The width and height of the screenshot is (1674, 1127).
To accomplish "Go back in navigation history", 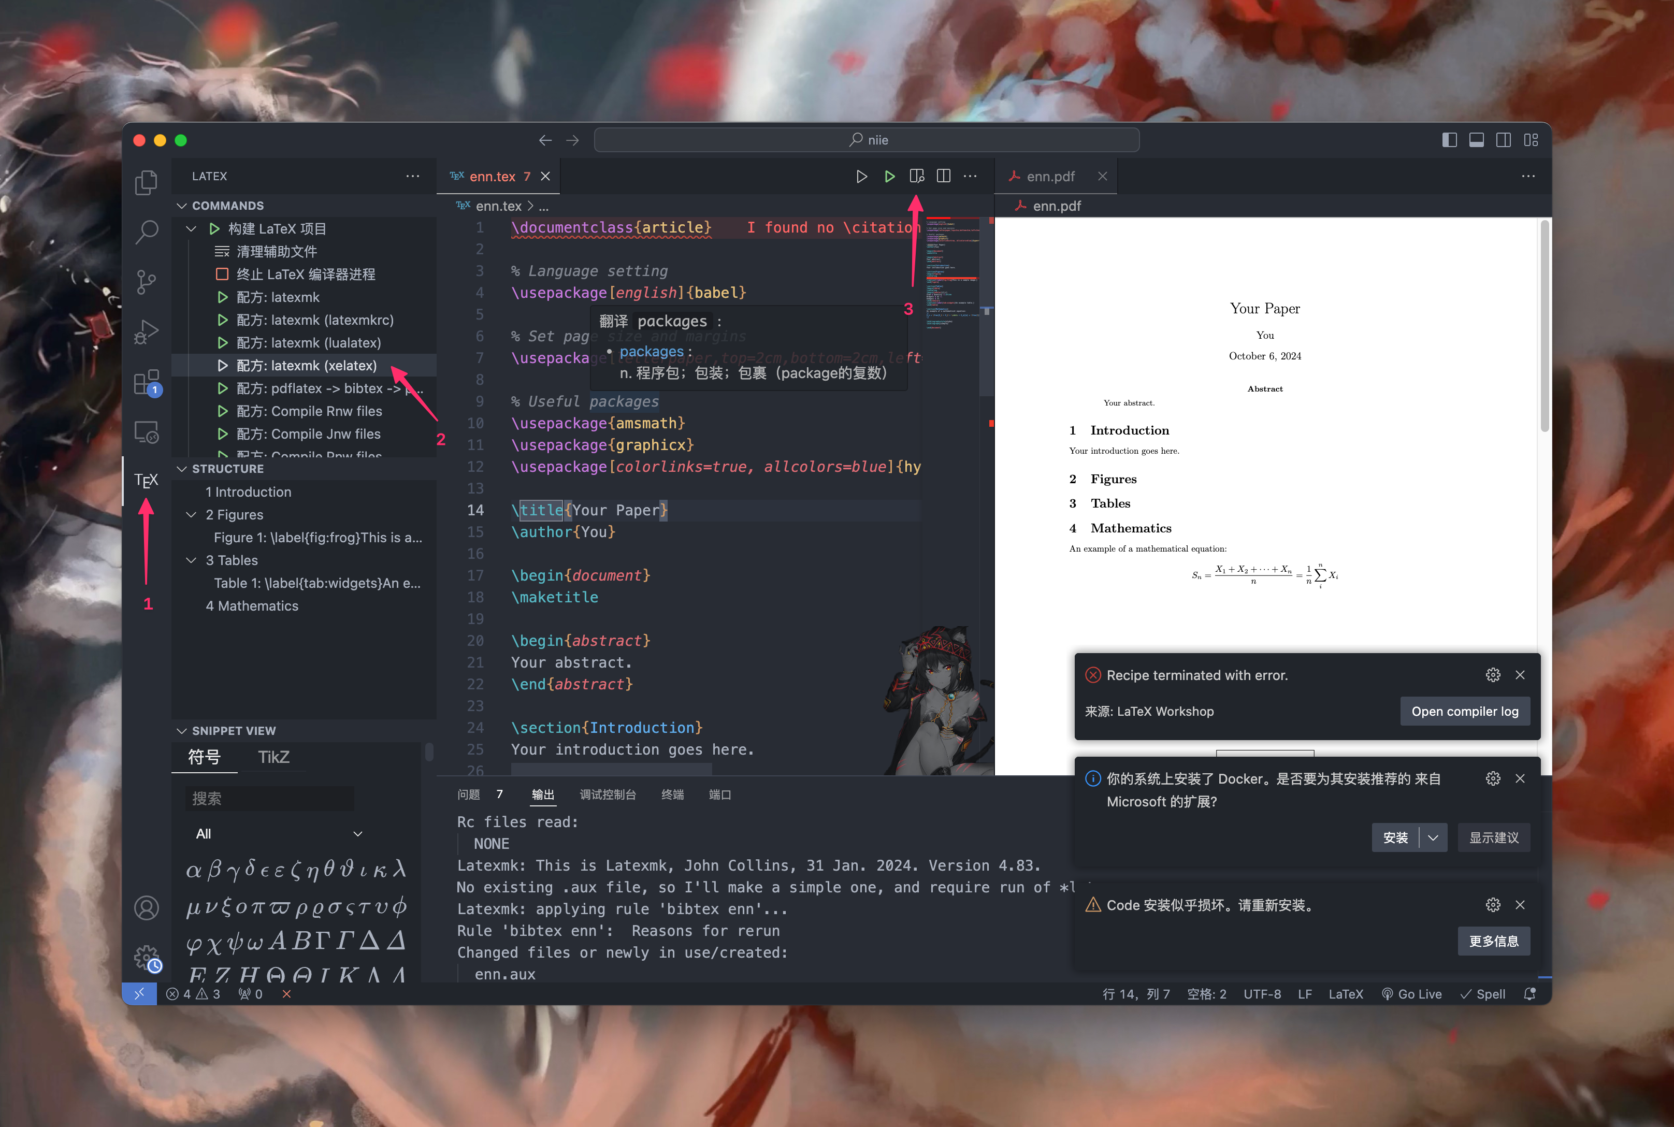I will (545, 140).
